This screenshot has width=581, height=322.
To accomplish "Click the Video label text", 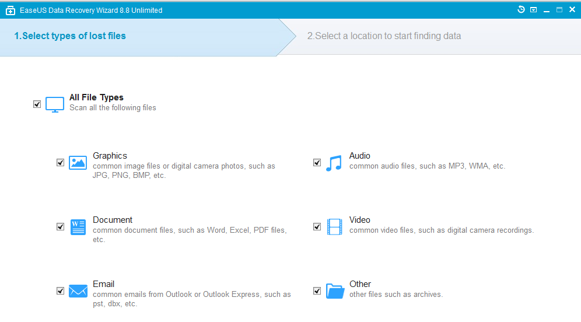I will (360, 220).
